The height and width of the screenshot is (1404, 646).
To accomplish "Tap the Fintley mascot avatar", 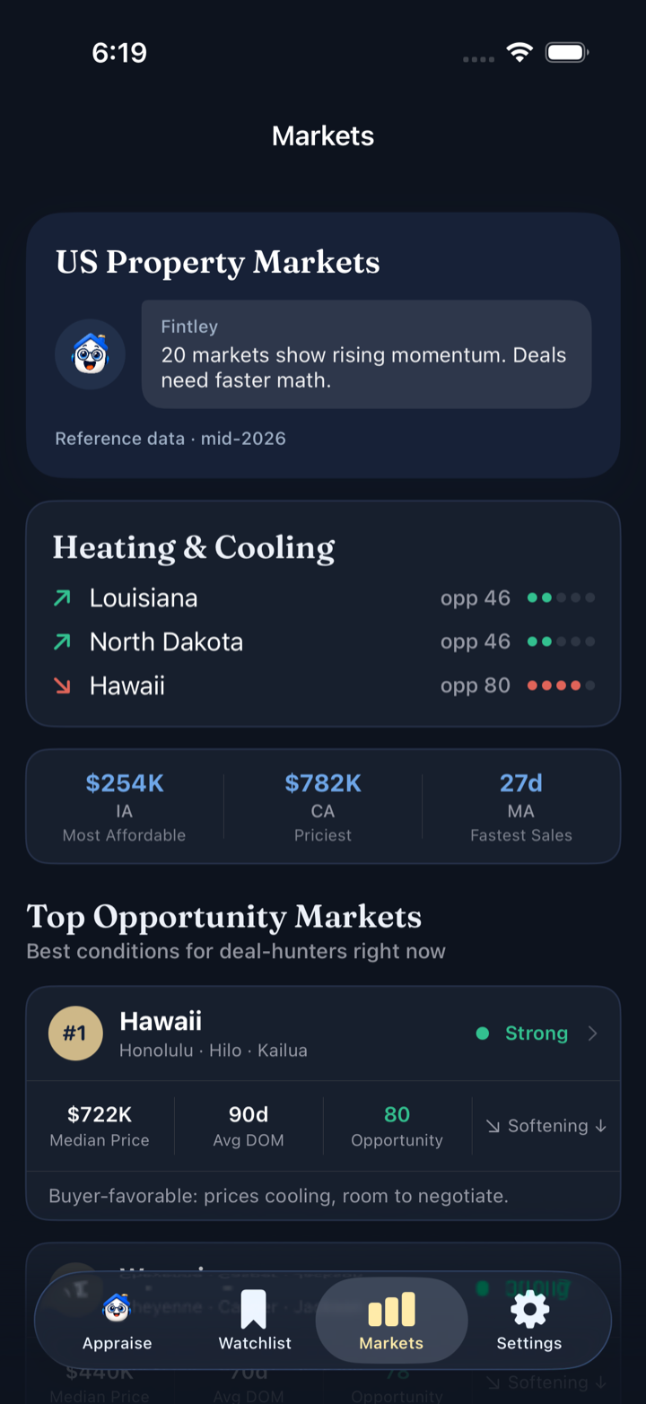I will pyautogui.click(x=90, y=354).
